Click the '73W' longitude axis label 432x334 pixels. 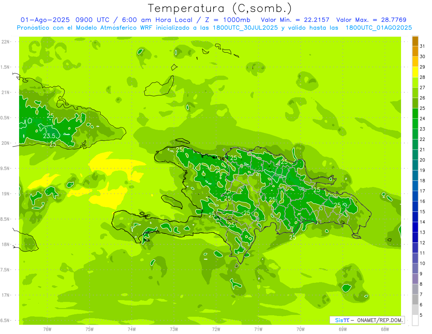[174, 329]
